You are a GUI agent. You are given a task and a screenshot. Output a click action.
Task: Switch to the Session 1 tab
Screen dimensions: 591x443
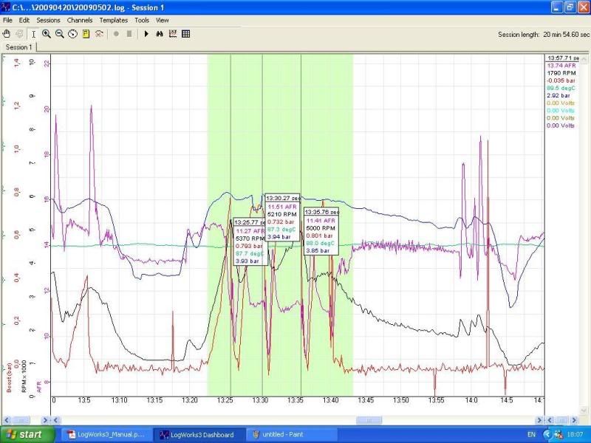click(19, 47)
